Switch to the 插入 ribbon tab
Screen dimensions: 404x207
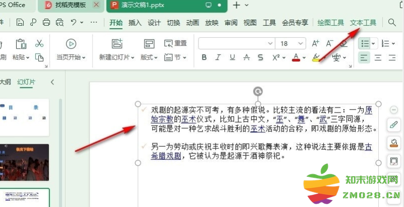tap(135, 23)
